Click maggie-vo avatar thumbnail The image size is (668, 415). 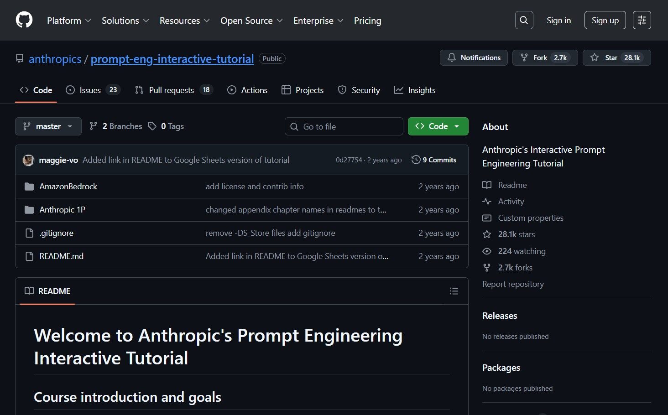(28, 160)
